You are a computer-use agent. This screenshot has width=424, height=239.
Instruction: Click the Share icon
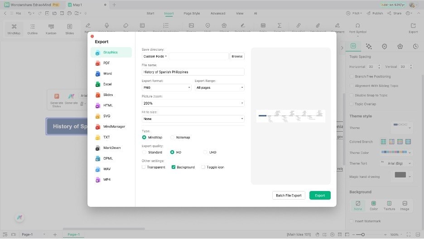coord(394,13)
